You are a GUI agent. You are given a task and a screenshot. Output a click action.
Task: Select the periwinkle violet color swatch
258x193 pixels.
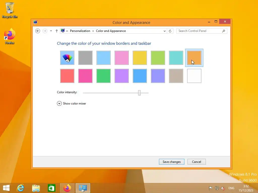[x=158, y=76]
